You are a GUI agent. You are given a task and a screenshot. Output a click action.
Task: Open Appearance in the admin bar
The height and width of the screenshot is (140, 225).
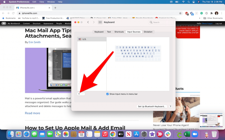48,23
